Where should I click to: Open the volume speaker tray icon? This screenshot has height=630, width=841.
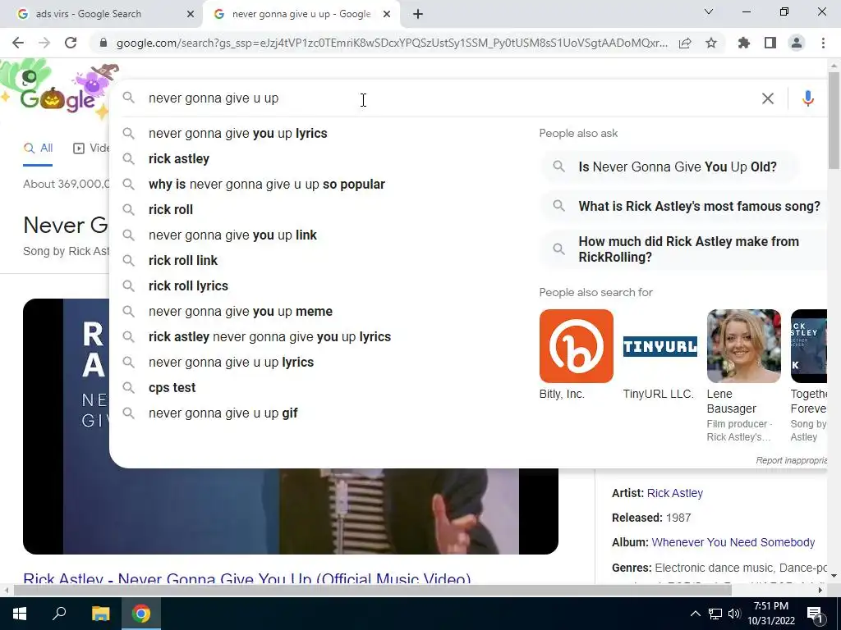734,614
